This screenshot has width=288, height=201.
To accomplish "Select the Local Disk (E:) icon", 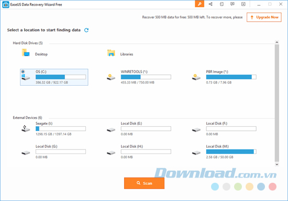I will (x=111, y=130).
